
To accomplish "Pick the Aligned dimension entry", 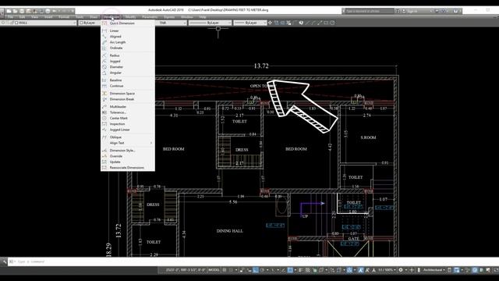I will coord(128,37).
